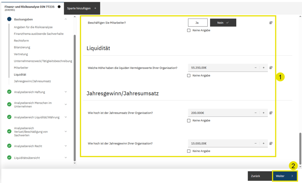The width and height of the screenshot is (302, 183).
Task: Go to Bilanzierung in sidebar
Action: (22, 47)
